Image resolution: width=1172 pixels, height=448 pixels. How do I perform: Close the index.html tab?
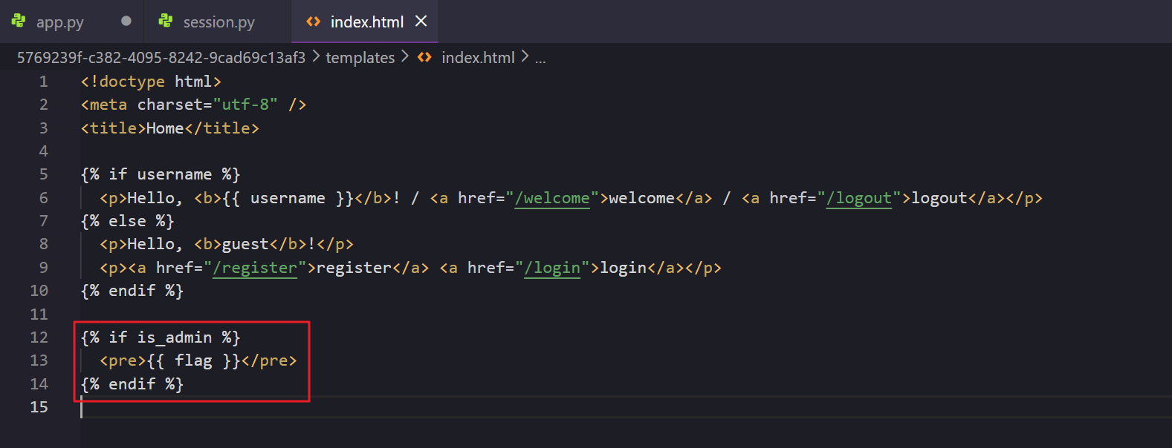421,21
